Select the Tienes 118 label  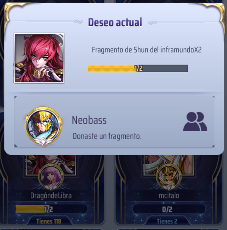pos(49,221)
